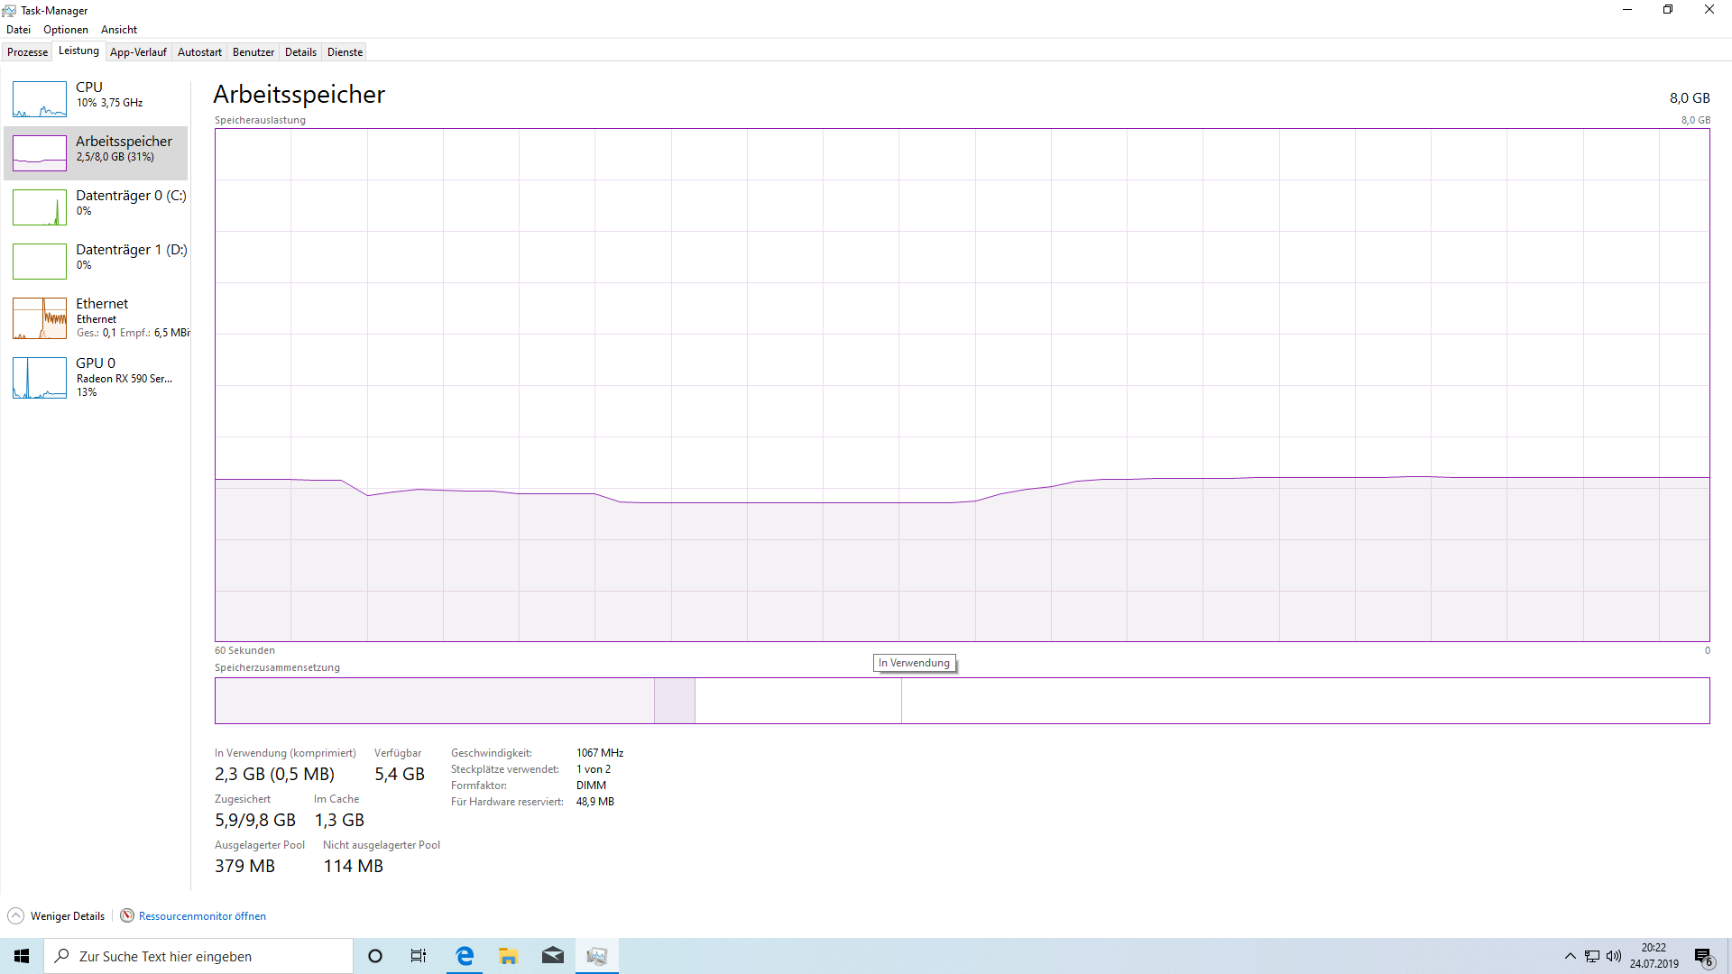Select the Leistung tab
Viewport: 1732px width, 974px height.
pyautogui.click(x=78, y=51)
